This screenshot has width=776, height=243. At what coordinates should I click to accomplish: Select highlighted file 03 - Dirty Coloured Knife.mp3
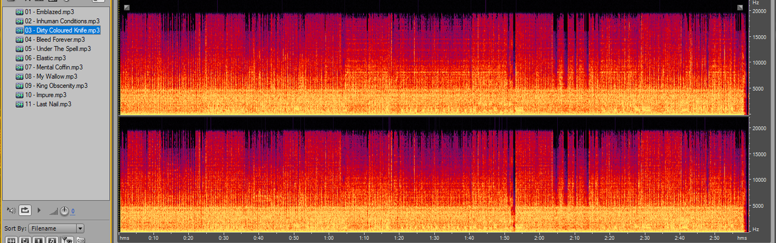coord(62,30)
